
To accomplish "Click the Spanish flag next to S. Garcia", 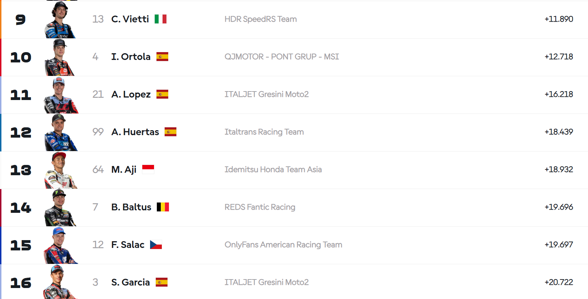I will 161,282.
